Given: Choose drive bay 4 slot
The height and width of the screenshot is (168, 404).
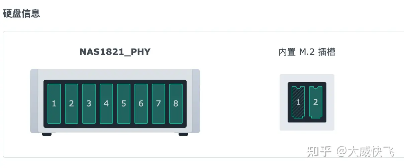Looking at the screenshot, I should [x=106, y=103].
